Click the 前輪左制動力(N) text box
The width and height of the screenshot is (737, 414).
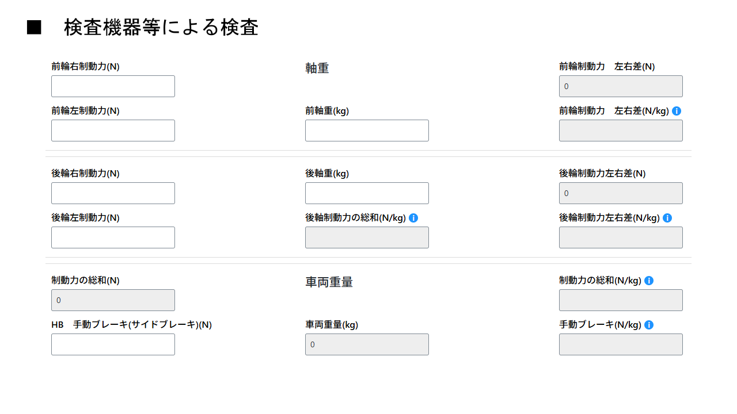(113, 131)
